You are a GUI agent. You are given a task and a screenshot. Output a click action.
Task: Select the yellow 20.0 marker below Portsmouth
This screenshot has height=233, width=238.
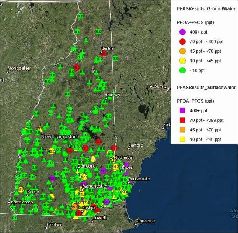tap(124, 192)
